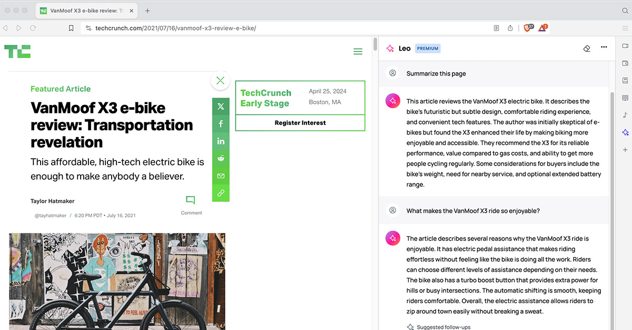Bookmark this page with bookmark icon
Image resolution: width=632 pixels, height=330 pixels.
click(x=71, y=28)
